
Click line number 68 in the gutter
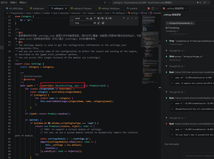9,86
